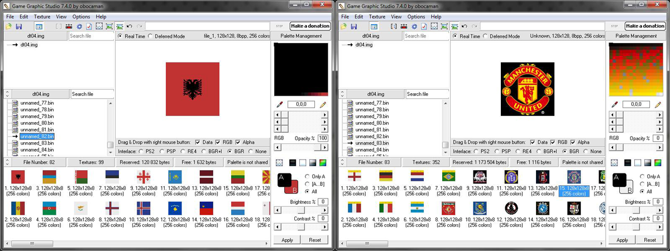The height and width of the screenshot is (251, 670).
Task: Collapse the right window's file list panel
Action: click(342, 94)
